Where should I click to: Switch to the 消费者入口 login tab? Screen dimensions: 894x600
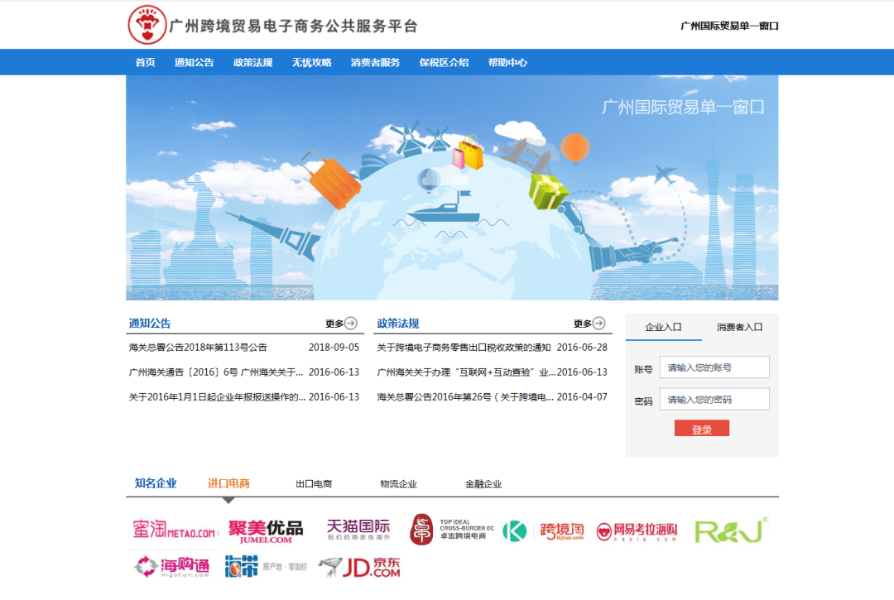tap(739, 327)
